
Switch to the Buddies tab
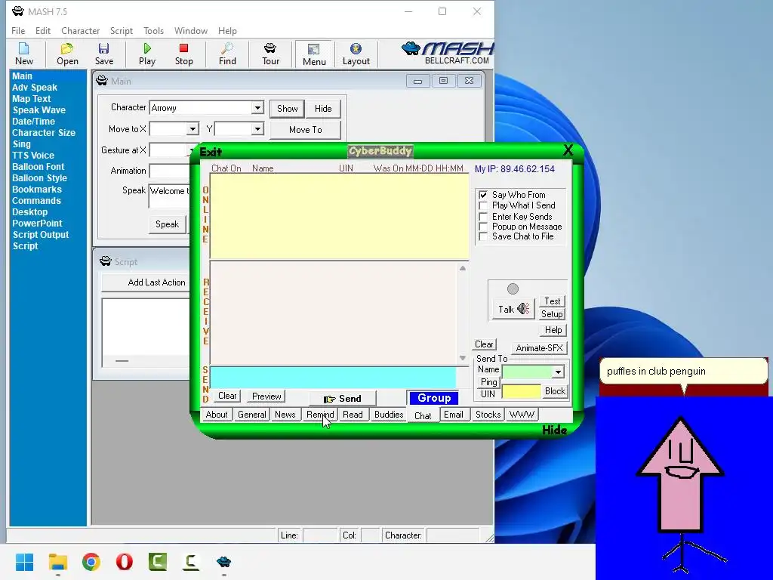tap(389, 415)
